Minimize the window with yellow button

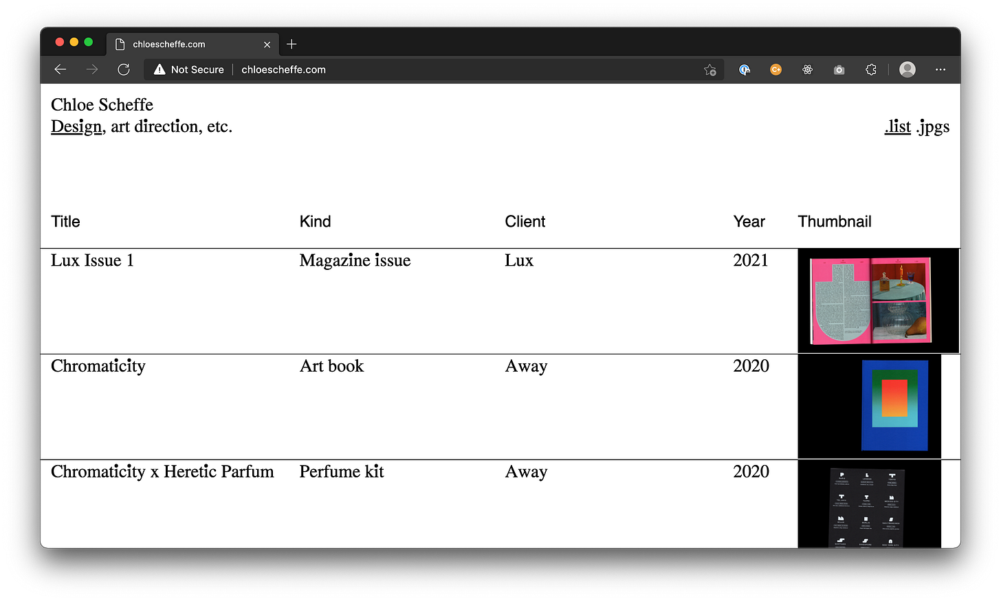(74, 42)
